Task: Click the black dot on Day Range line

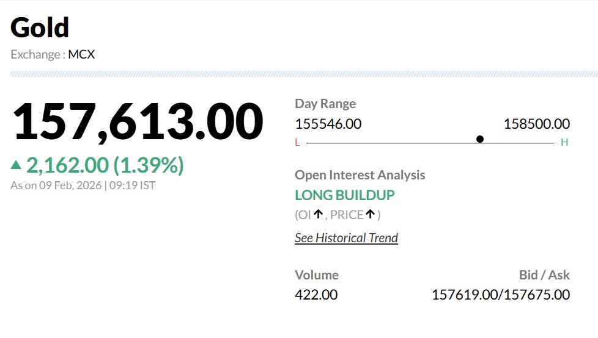Action: click(x=480, y=139)
